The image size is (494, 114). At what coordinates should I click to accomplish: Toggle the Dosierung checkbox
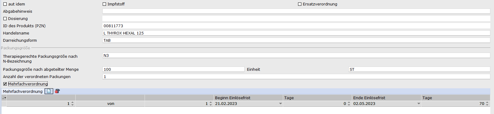click(5, 19)
